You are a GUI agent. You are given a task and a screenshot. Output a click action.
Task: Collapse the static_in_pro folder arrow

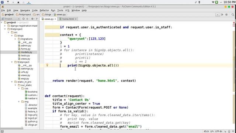point(12,82)
